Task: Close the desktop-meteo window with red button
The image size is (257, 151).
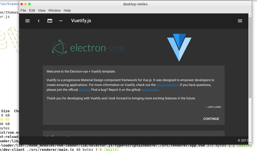Action: pyautogui.click(x=22, y=4)
